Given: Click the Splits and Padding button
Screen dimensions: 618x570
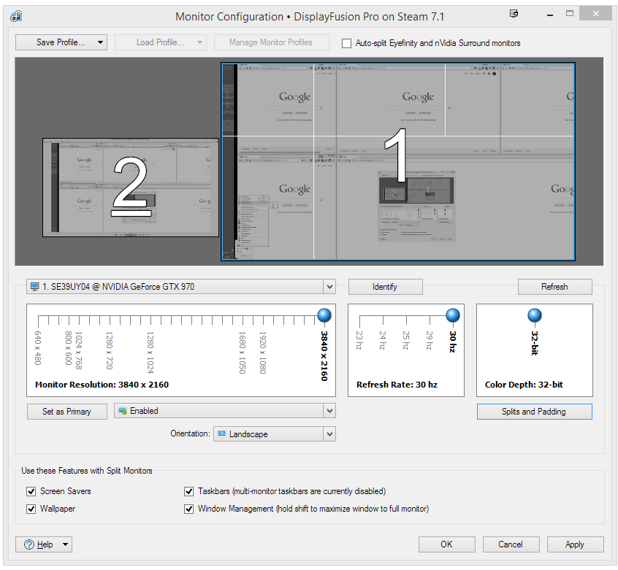Looking at the screenshot, I should point(534,412).
